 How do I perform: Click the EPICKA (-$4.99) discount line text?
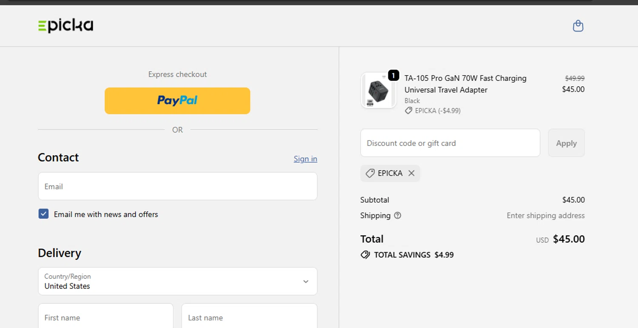click(438, 111)
